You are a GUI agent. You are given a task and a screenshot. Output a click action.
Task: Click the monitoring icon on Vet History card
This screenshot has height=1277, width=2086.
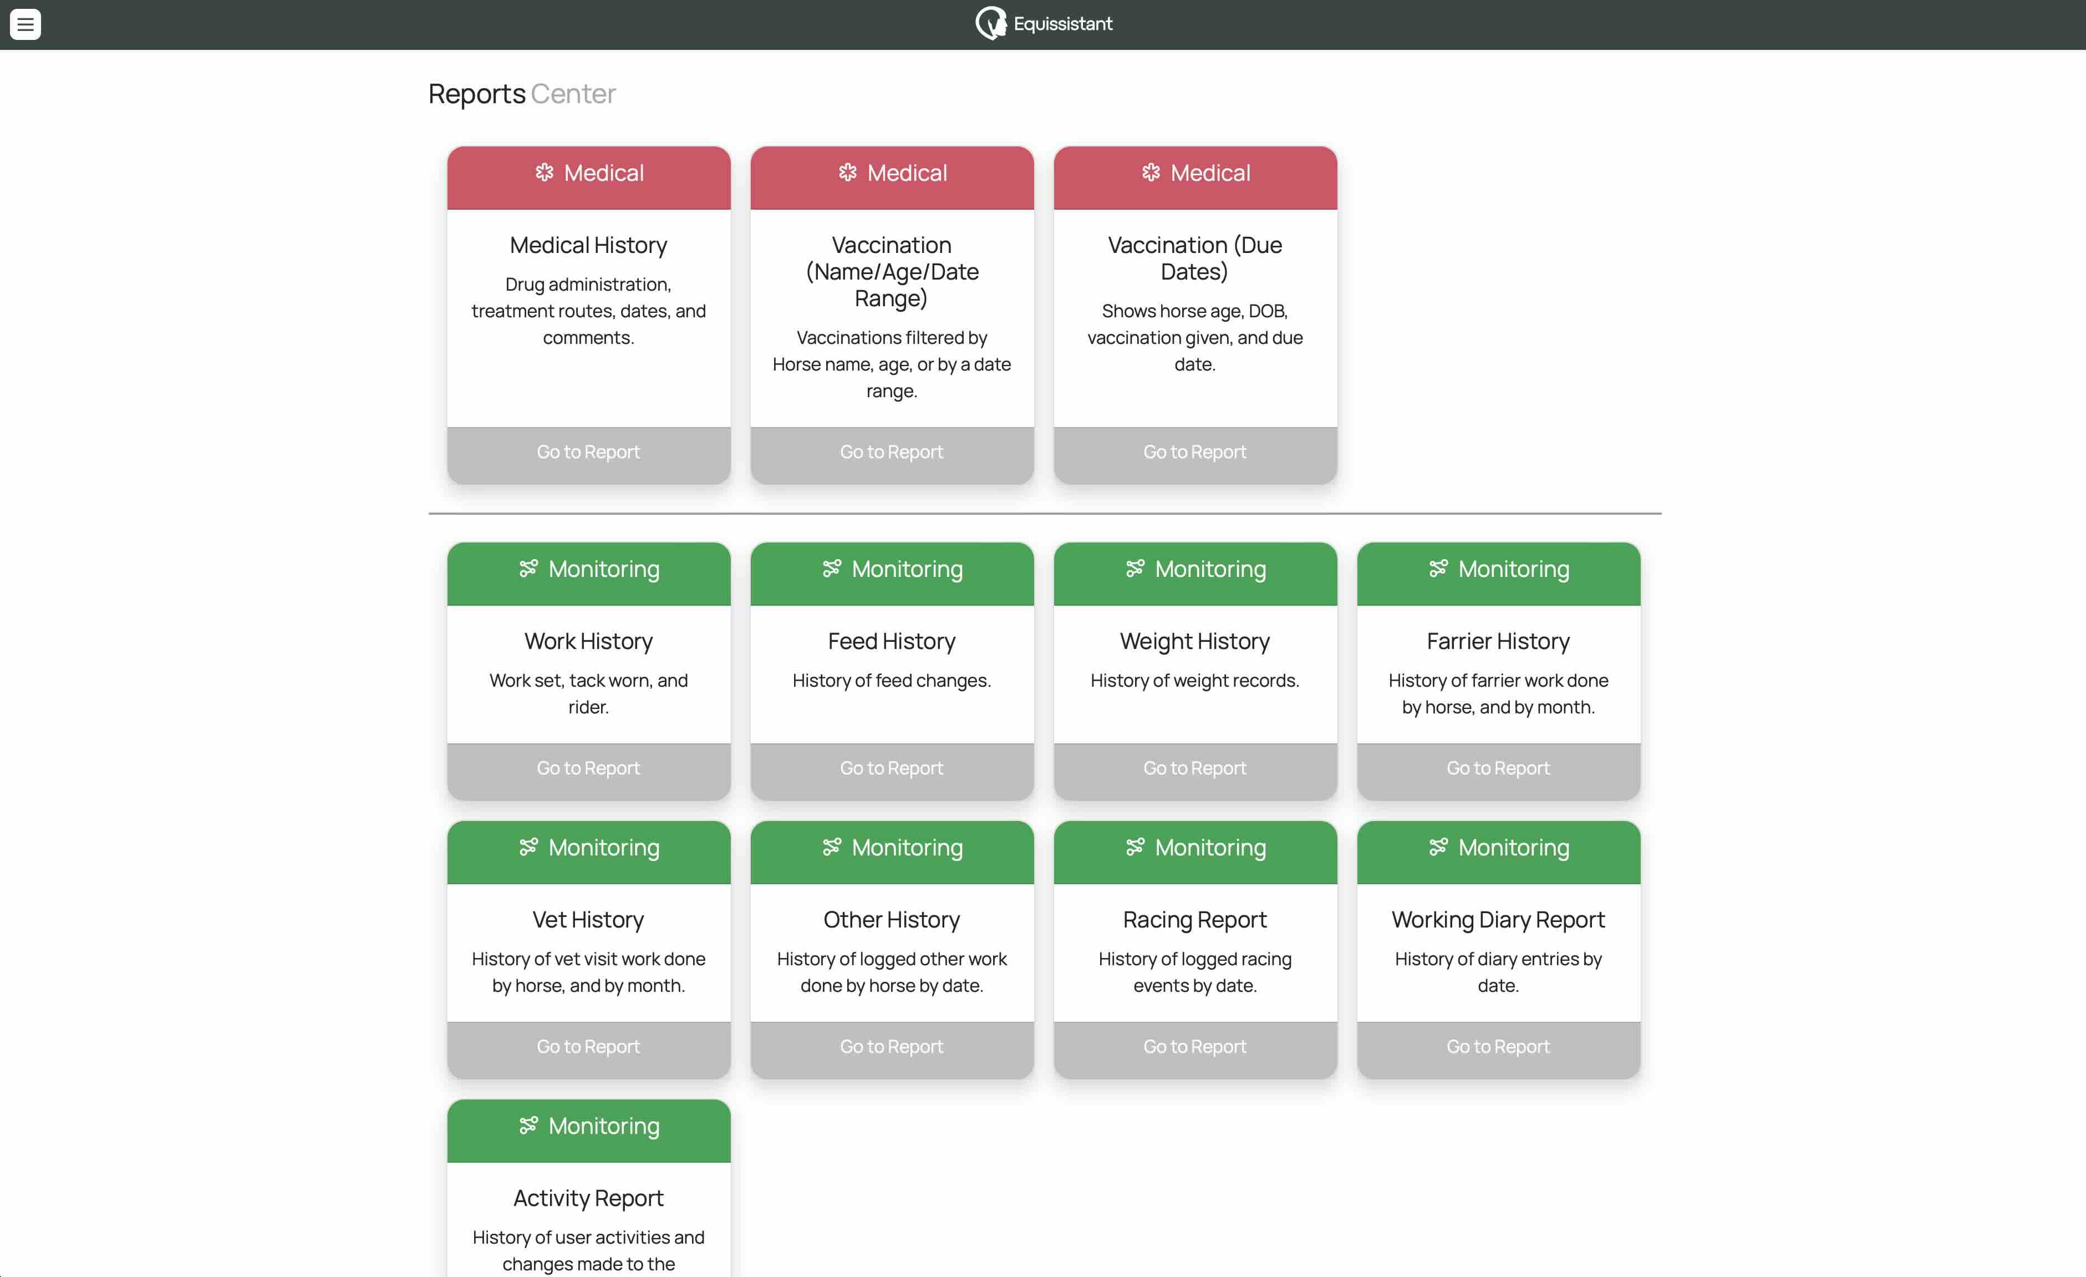pyautogui.click(x=528, y=847)
